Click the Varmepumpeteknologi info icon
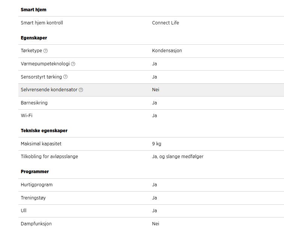The image size is (284, 231). click(x=73, y=64)
